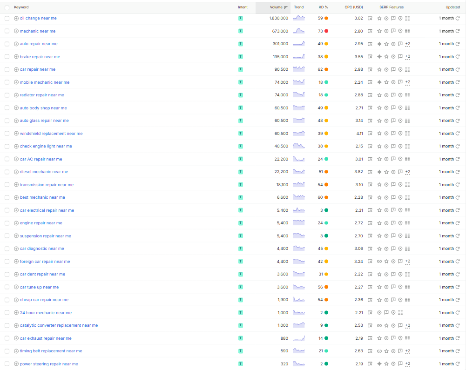The image size is (466, 370).
Task: Click sitelinks icon in foreign car repair near me row
Action: tap(379, 262)
